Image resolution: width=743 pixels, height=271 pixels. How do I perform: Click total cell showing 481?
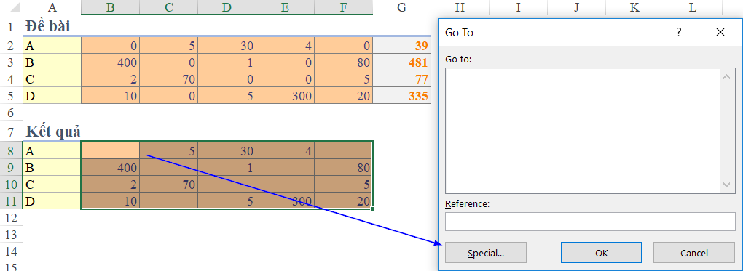pyautogui.click(x=402, y=62)
